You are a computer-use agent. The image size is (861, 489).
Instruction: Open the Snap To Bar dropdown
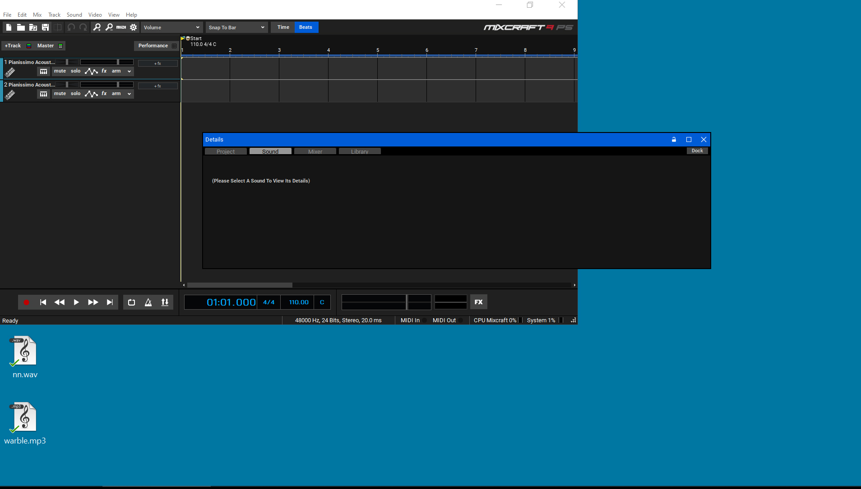pos(236,27)
